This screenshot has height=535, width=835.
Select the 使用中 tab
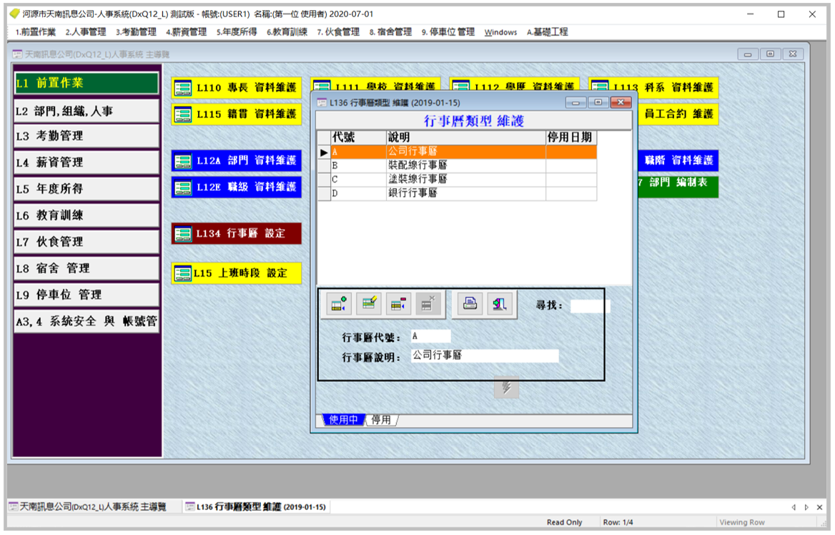click(x=344, y=420)
